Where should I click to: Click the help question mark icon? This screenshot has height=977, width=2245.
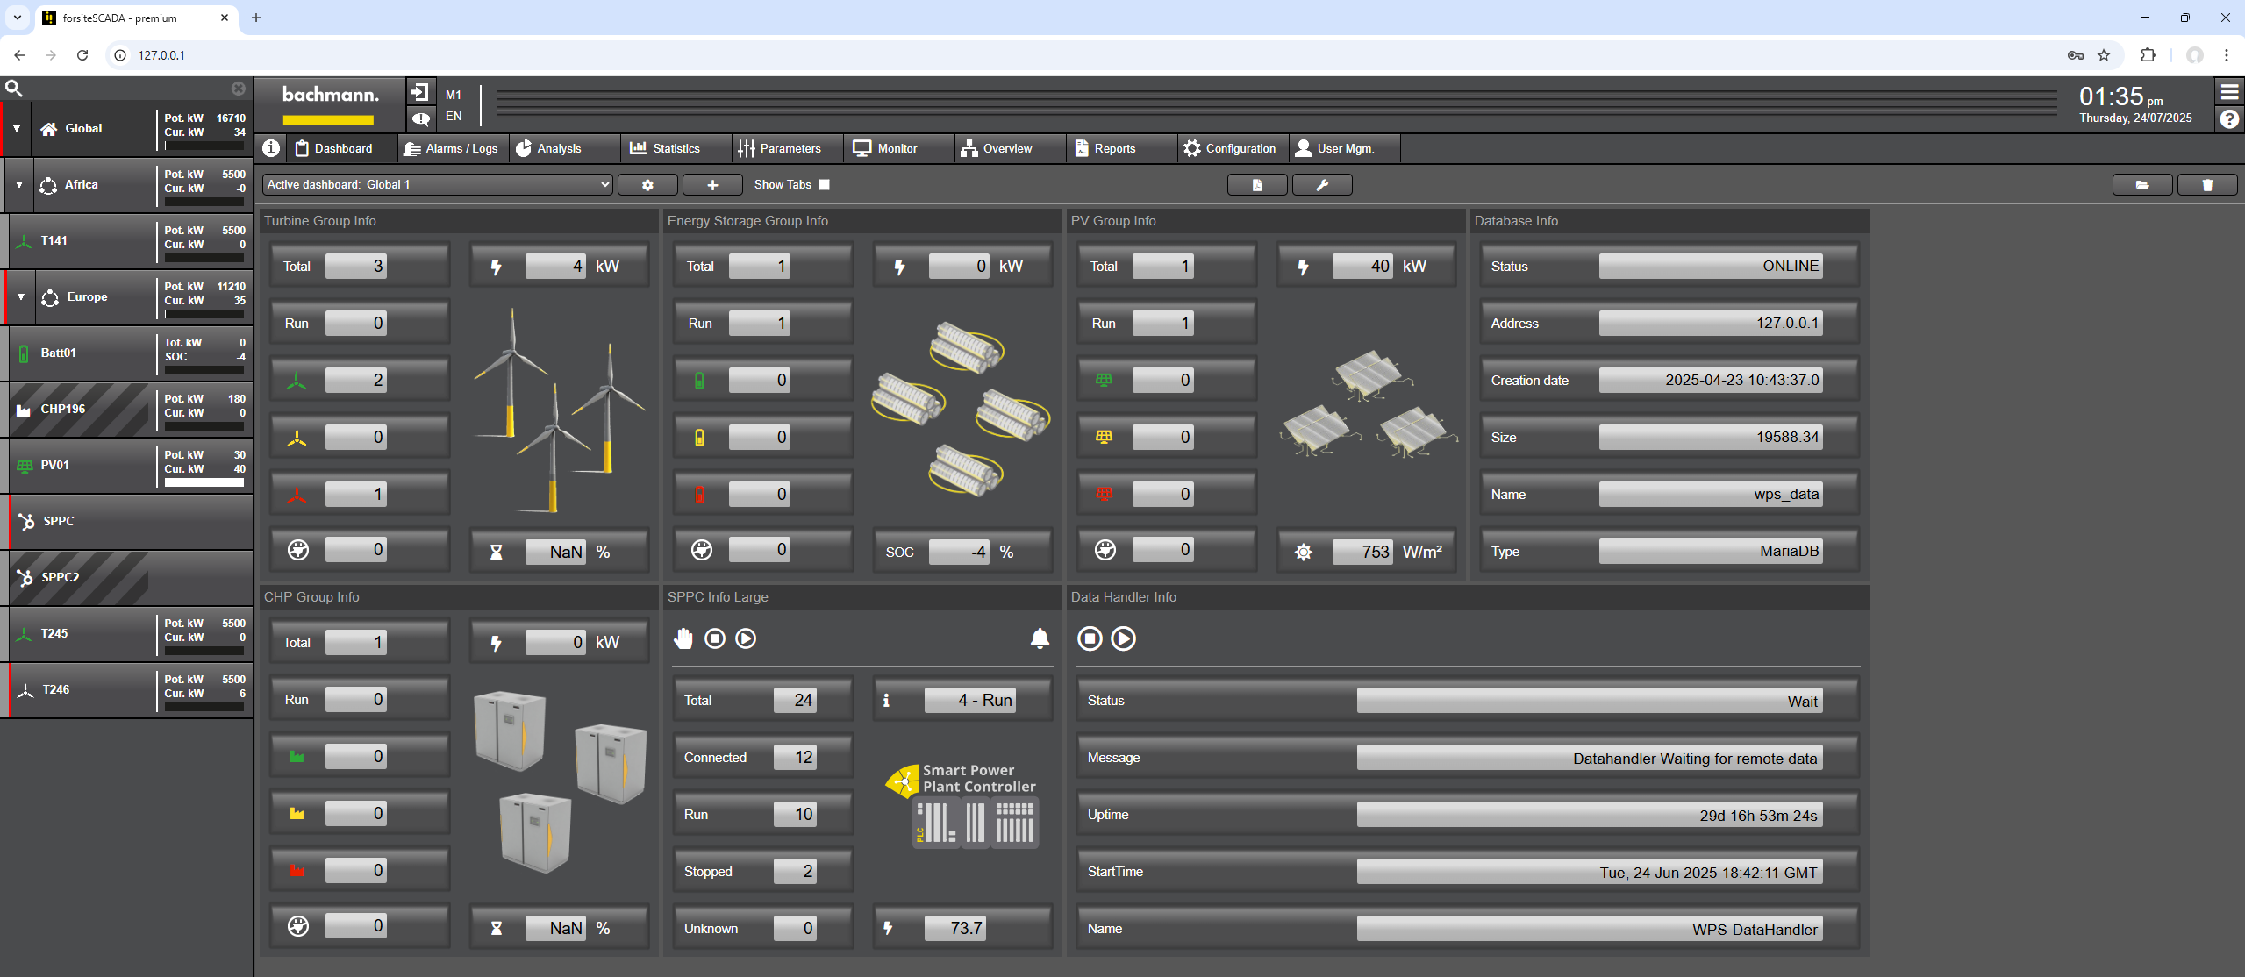pyautogui.click(x=2229, y=118)
